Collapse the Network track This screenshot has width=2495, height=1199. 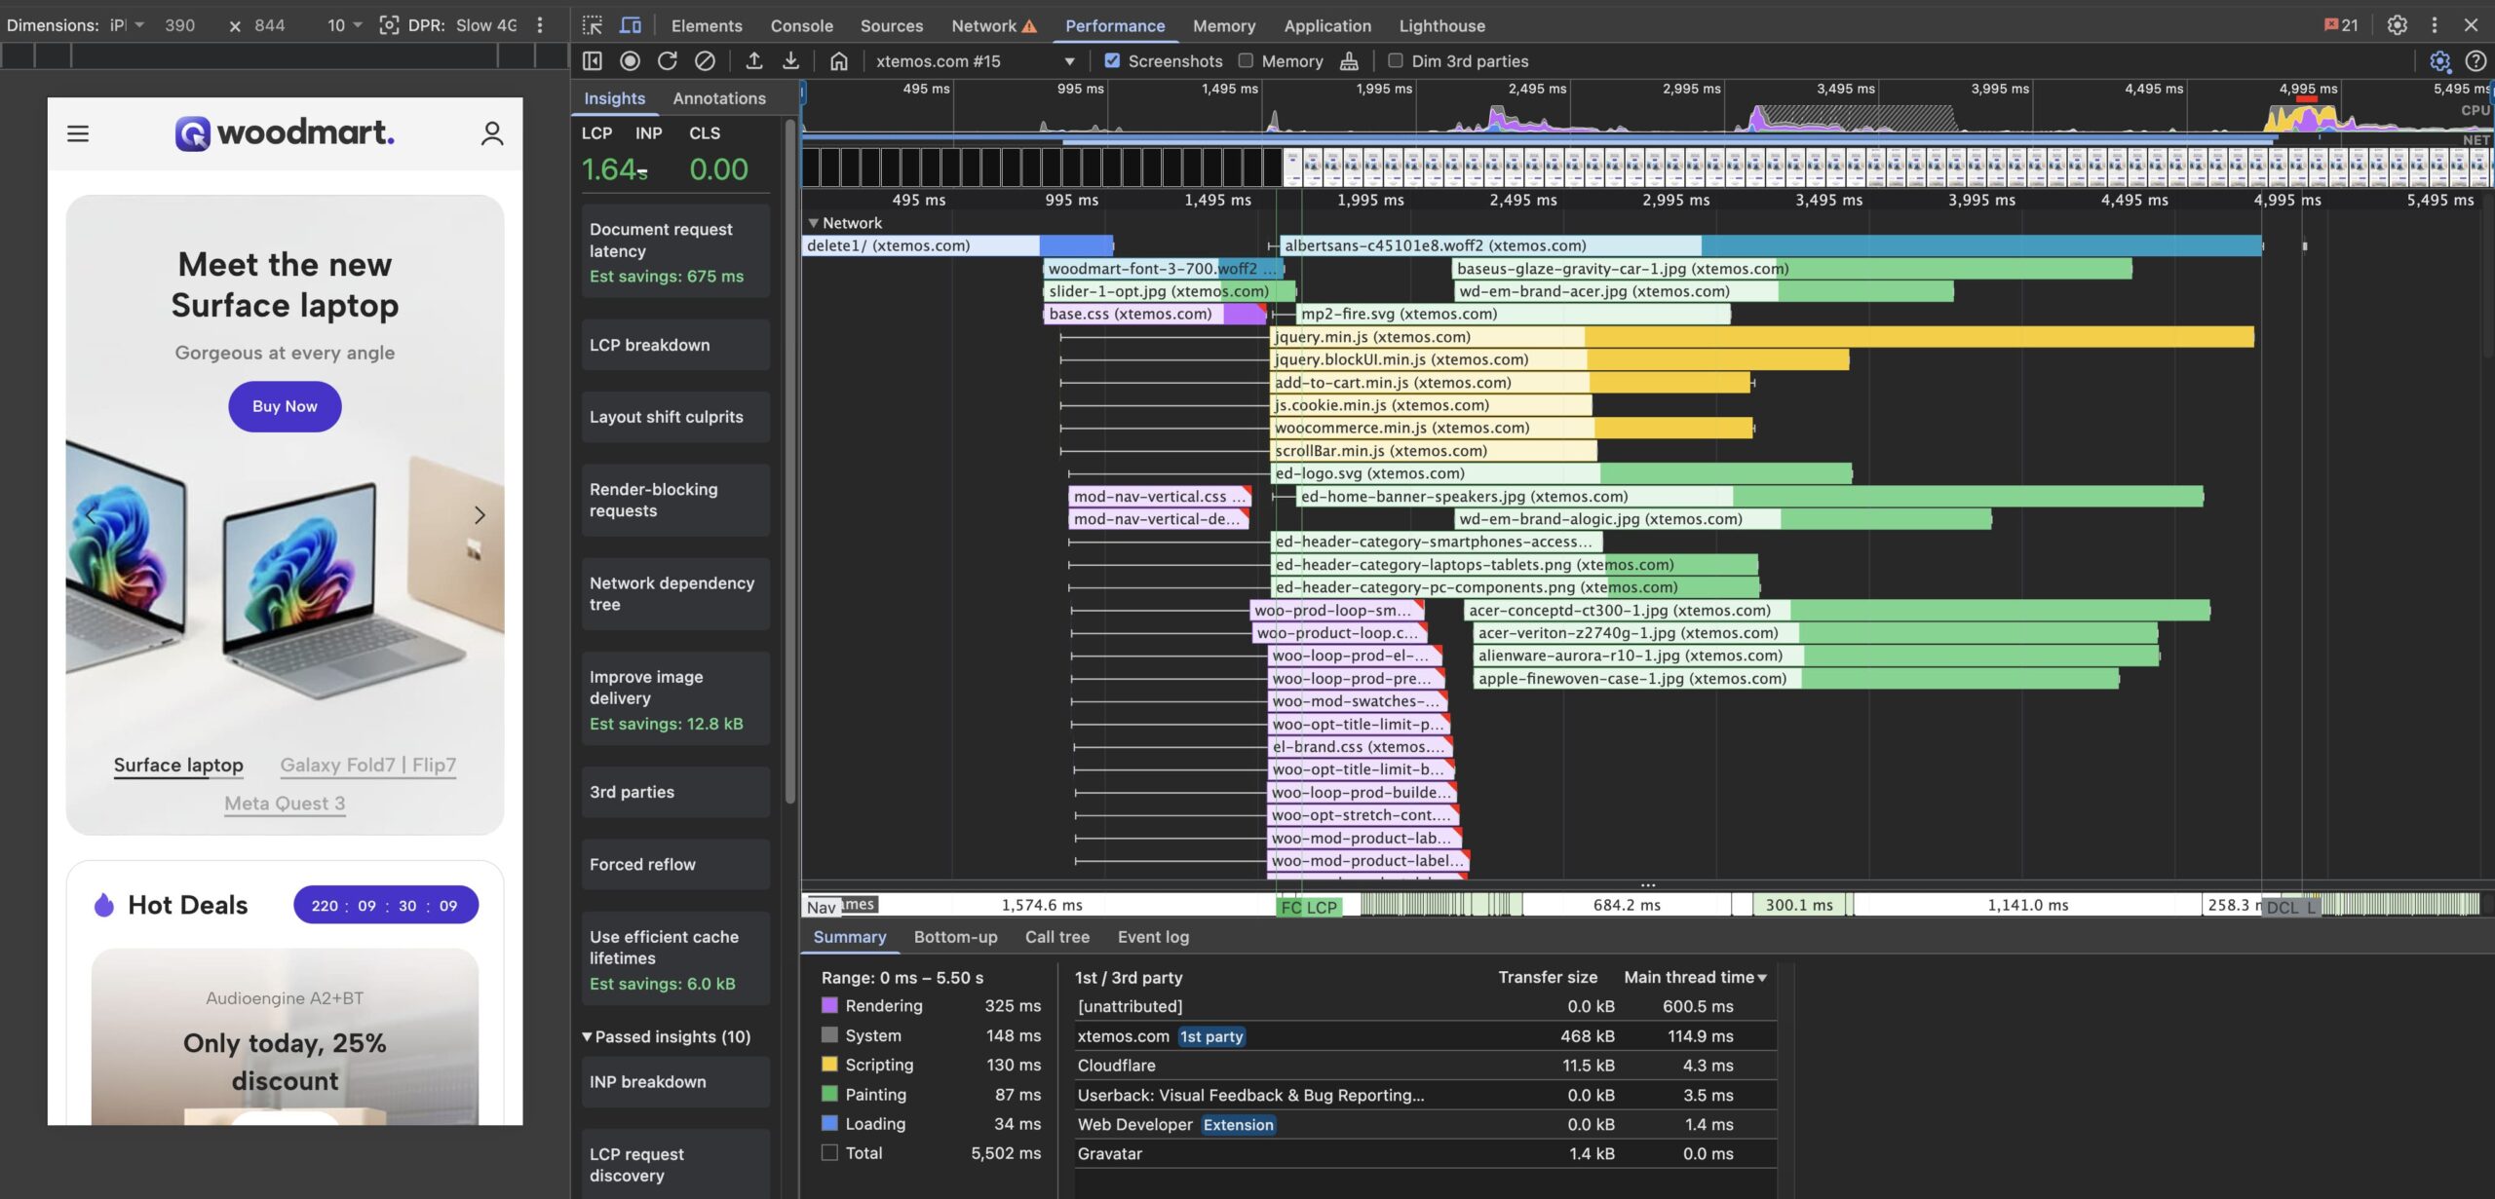[813, 223]
